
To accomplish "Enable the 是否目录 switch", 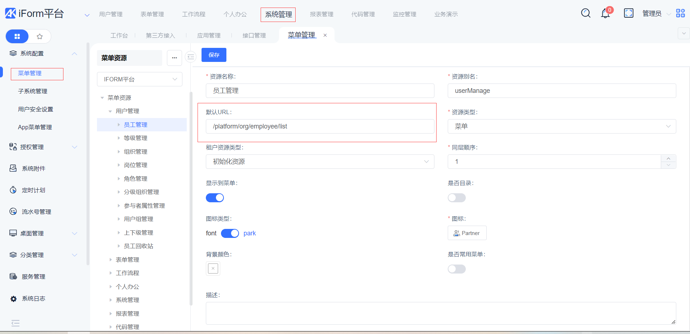I will point(456,198).
